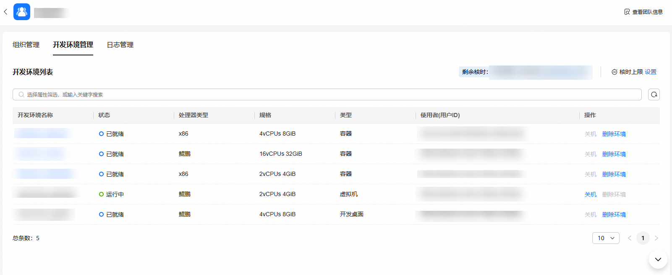
Task: Click the filter search input field
Action: pos(327,94)
